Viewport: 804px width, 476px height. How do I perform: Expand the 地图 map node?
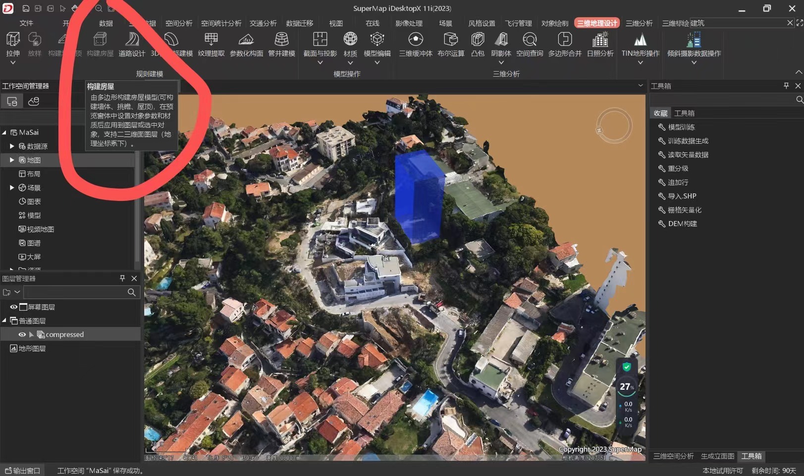pos(12,160)
